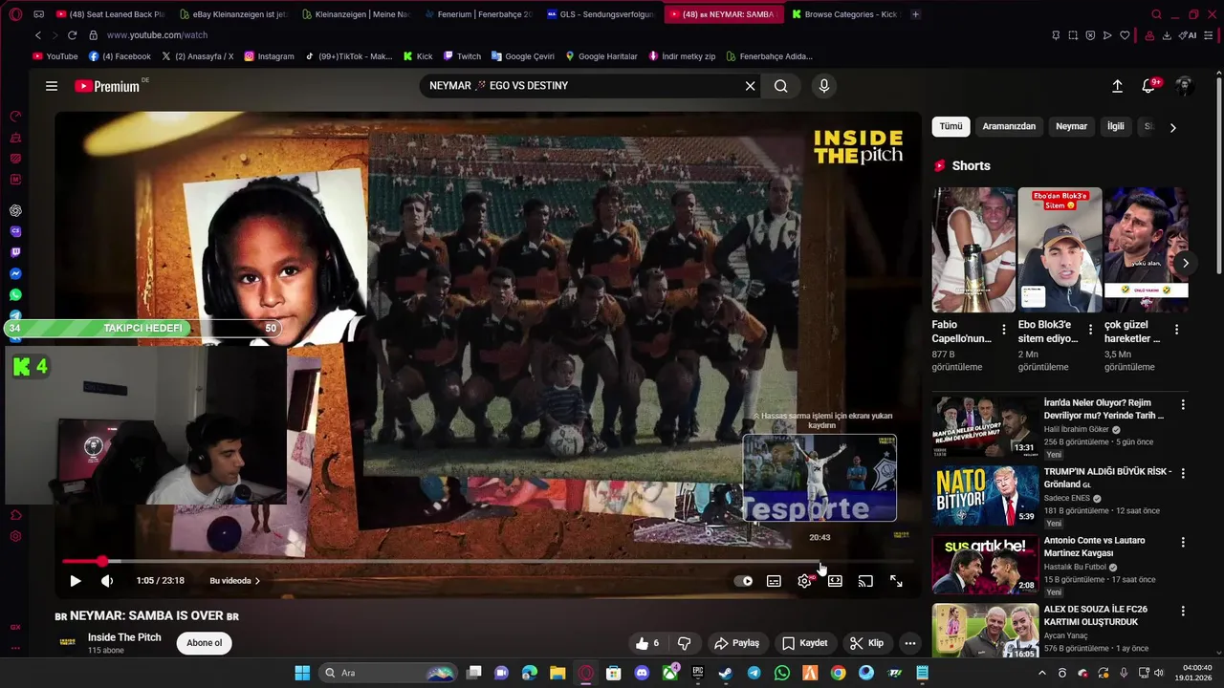This screenshot has width=1224, height=688.
Task: Open Steam from the taskbar
Action: click(726, 673)
